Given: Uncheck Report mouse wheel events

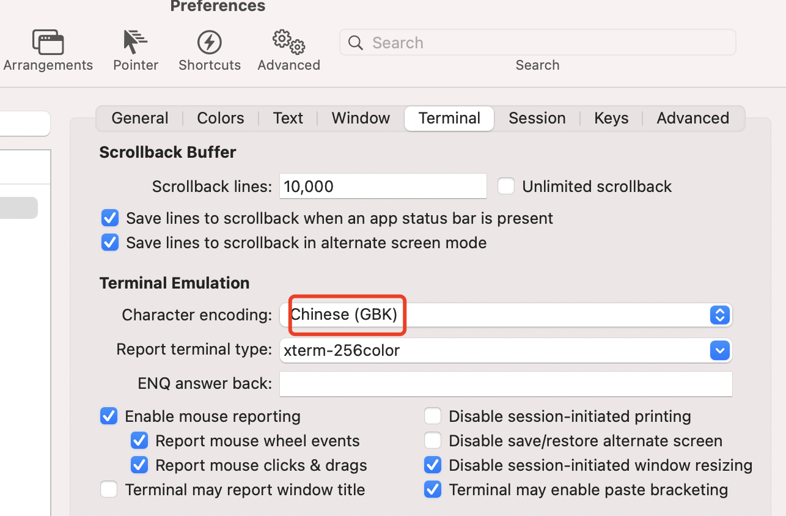Looking at the screenshot, I should [x=139, y=440].
